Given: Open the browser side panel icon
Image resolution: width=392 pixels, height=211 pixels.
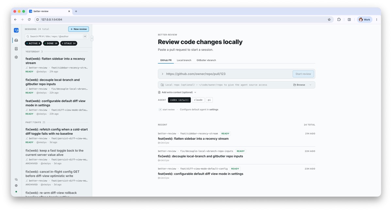Looking at the screenshot, I should click(349, 20).
